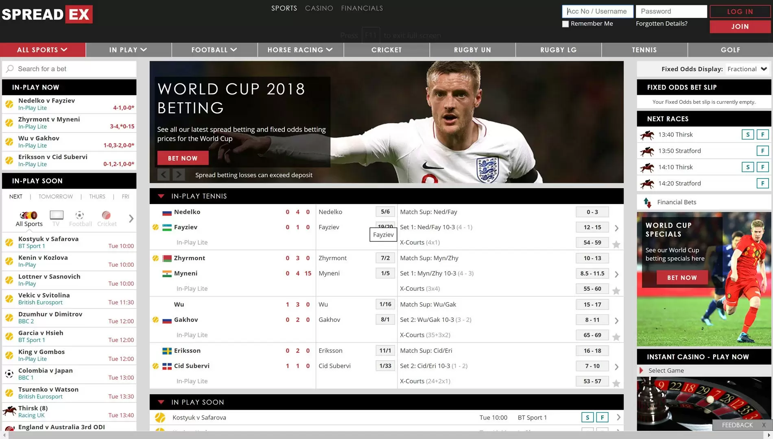Image resolution: width=773 pixels, height=439 pixels.
Task: Click the next banner arrow
Action: [179, 175]
